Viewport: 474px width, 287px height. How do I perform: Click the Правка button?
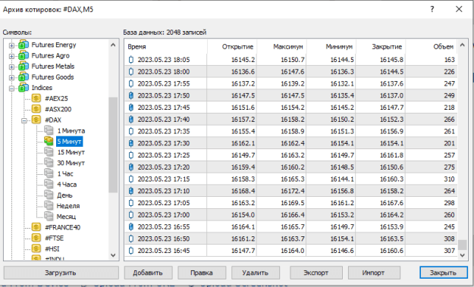coord(202,273)
